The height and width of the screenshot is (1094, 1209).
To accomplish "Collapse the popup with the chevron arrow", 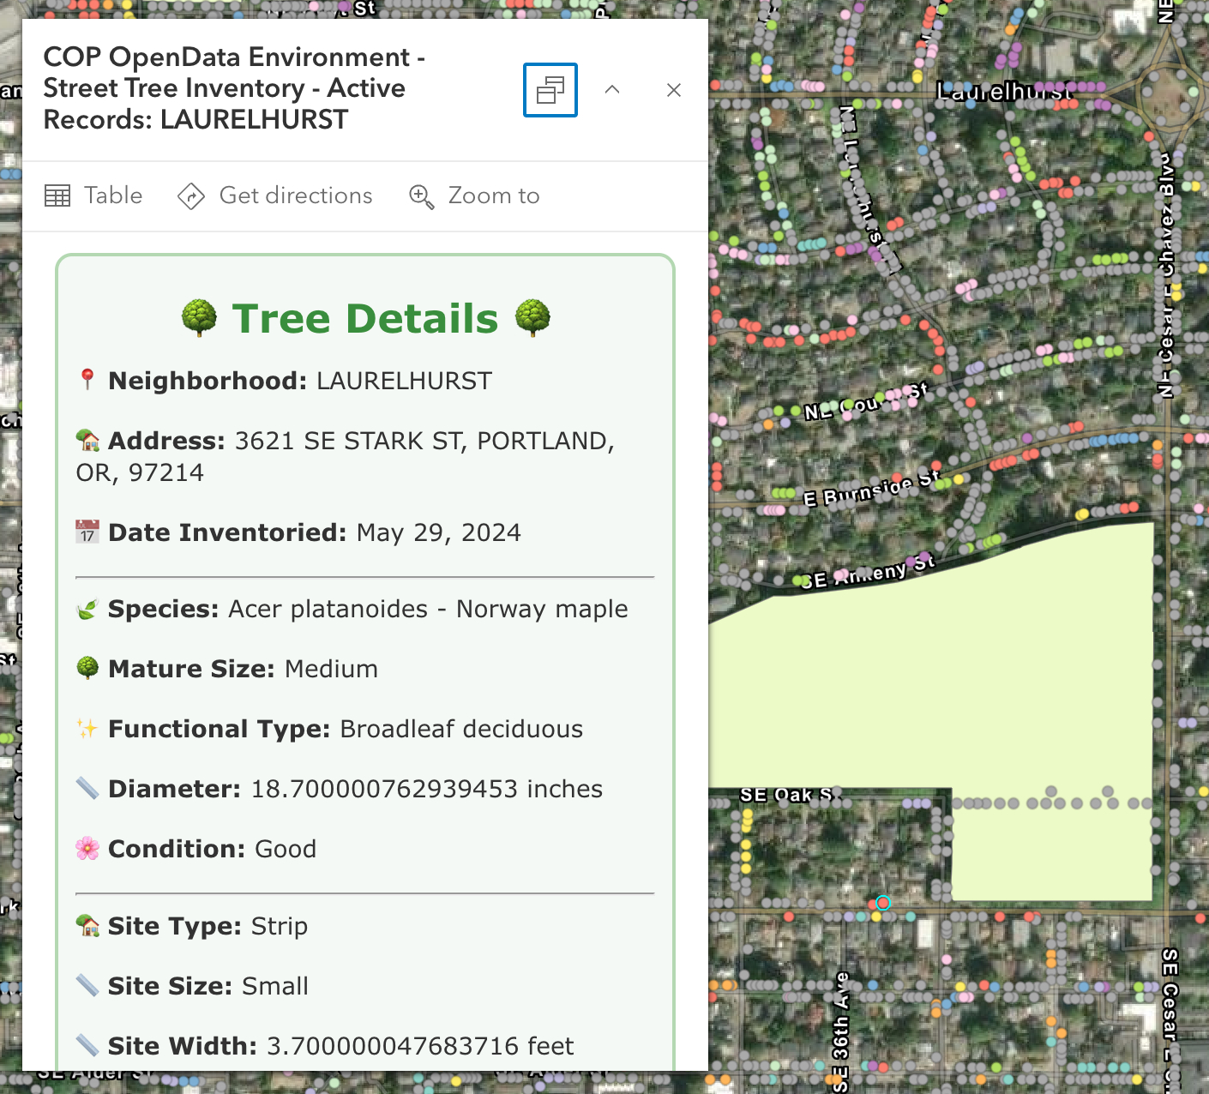I will [612, 90].
